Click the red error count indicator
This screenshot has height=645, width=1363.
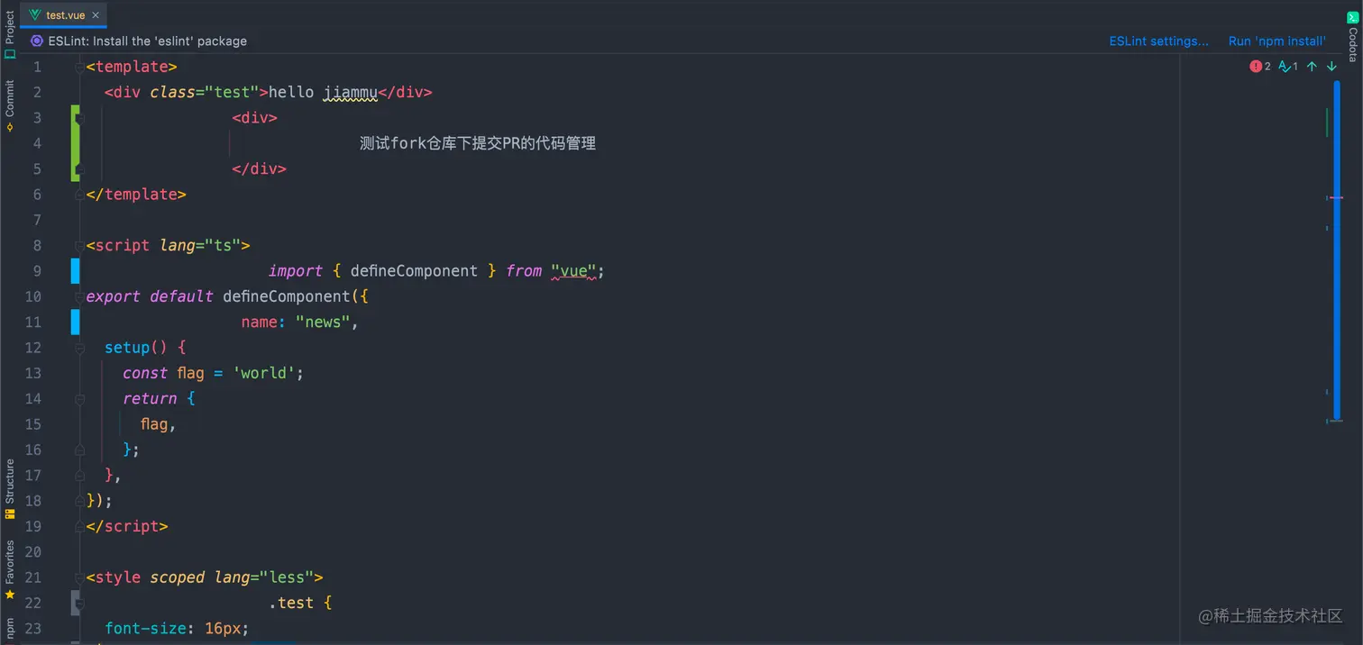[1260, 67]
